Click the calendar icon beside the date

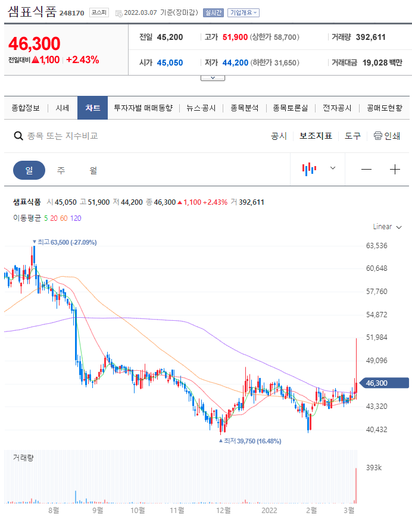point(118,12)
